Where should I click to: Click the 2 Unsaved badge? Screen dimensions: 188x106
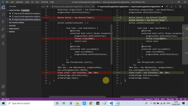25,11
